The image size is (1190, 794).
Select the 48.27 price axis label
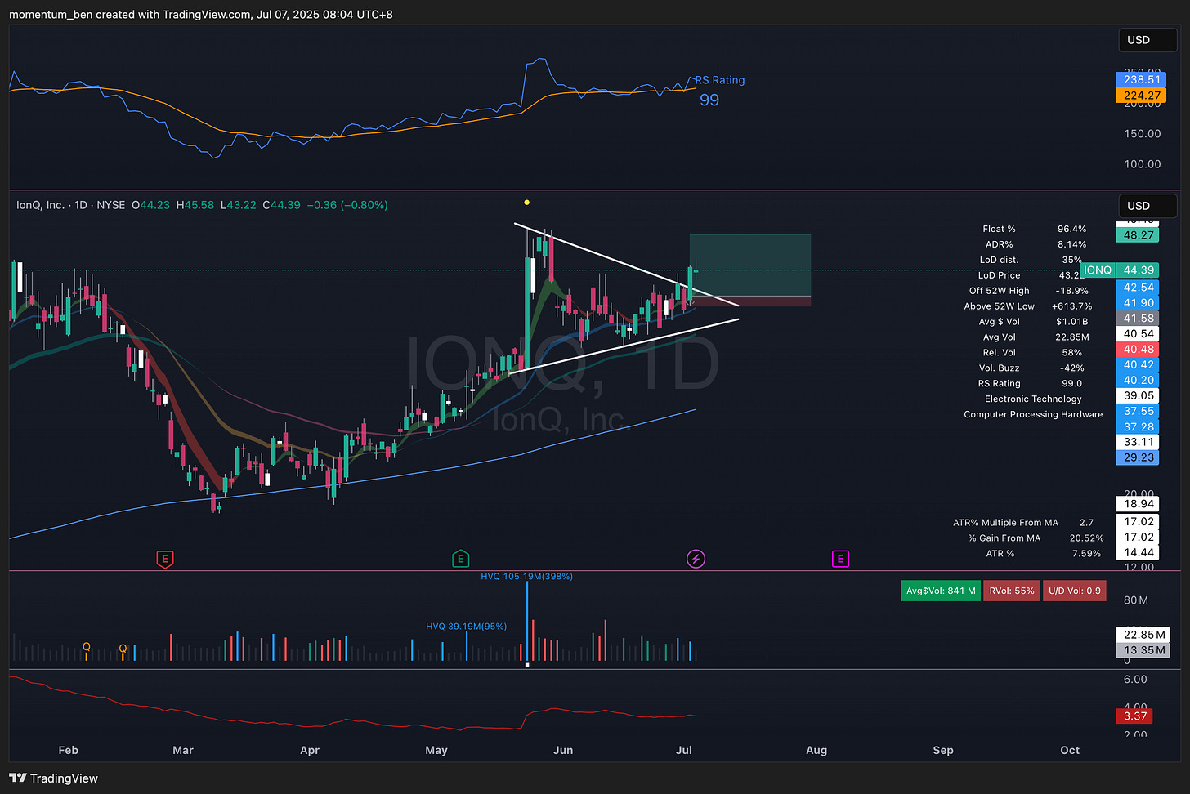click(1138, 235)
